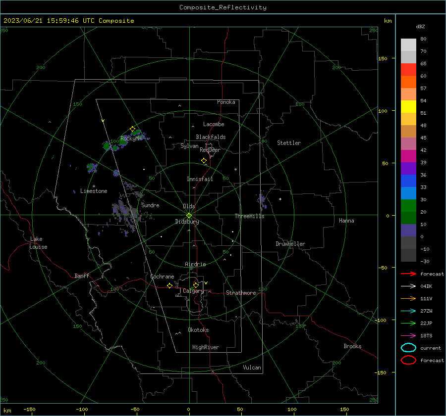Click the Cochrane label
This screenshot has width=446, height=416.
tap(162, 277)
